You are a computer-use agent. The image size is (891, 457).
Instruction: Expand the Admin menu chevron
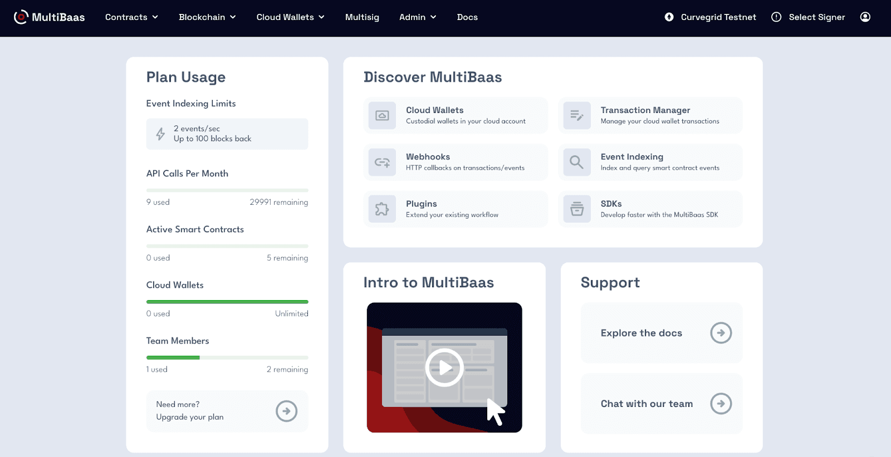433,17
